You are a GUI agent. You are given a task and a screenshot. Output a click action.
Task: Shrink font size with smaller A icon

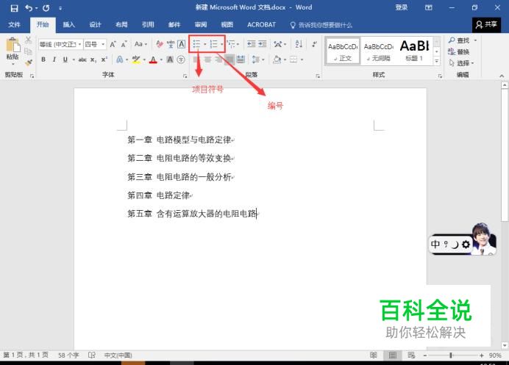tap(124, 44)
